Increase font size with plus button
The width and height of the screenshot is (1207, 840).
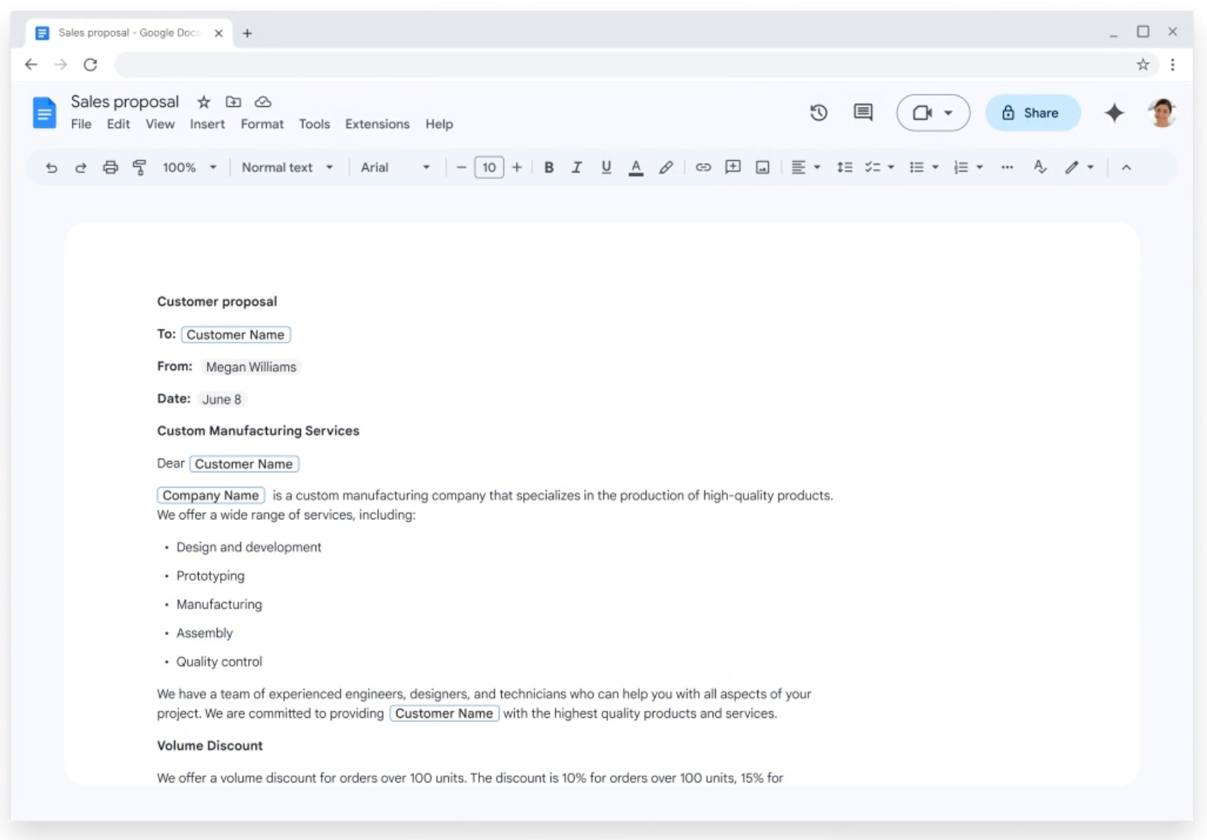coord(517,168)
